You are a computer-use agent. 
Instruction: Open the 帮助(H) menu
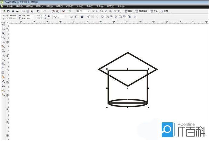121,6
